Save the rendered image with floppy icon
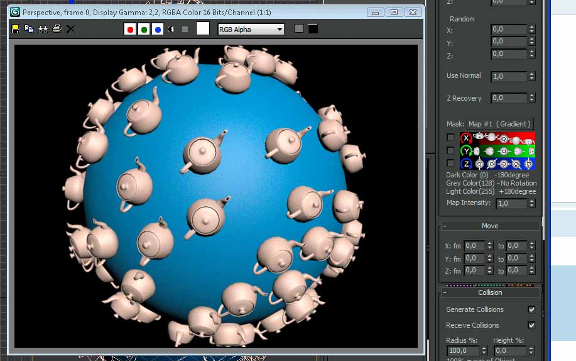 point(16,29)
